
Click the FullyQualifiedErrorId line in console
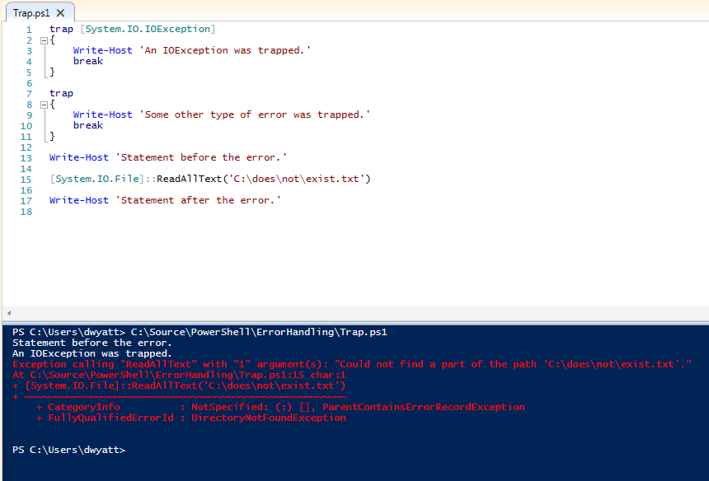coord(190,418)
